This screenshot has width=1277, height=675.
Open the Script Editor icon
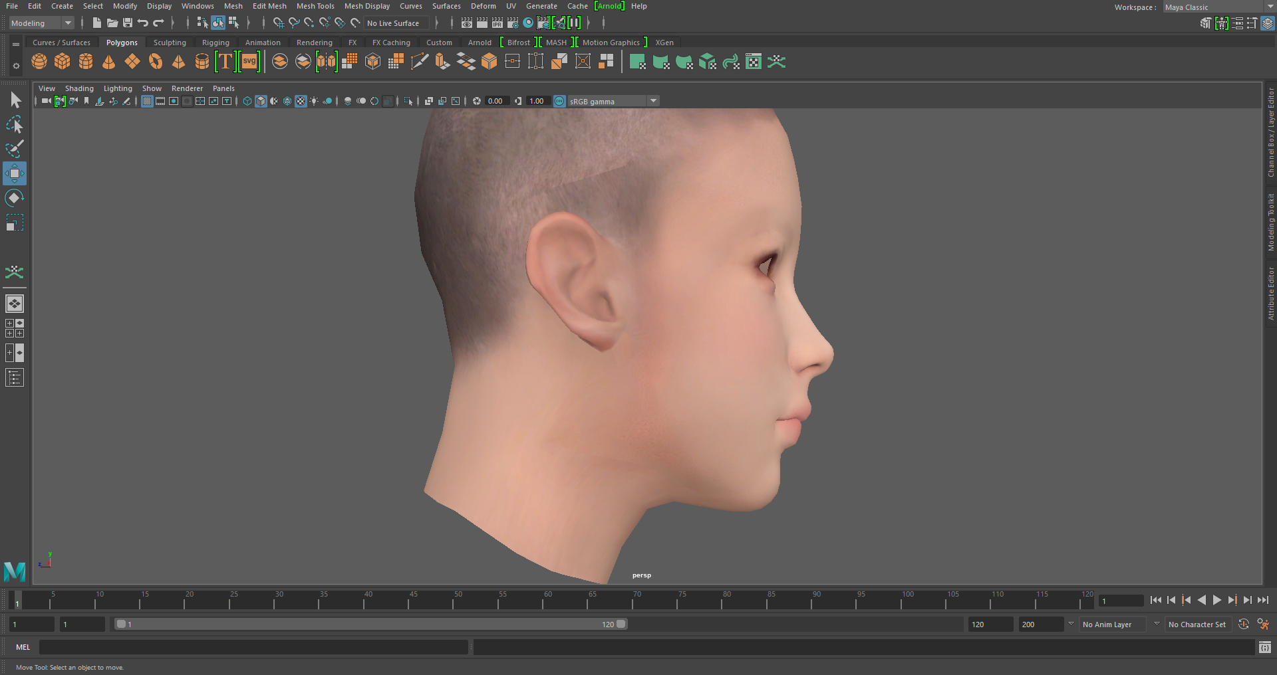point(1264,647)
